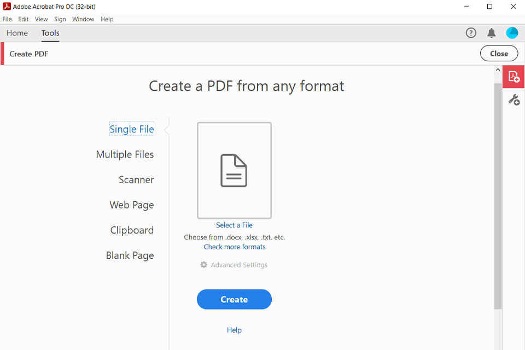Viewport: 525px width, 350px height.
Task: Select the Multiple Files option
Action: (x=125, y=154)
